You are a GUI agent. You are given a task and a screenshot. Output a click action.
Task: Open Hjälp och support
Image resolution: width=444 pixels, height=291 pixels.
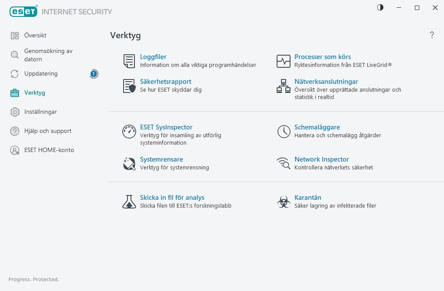(48, 131)
